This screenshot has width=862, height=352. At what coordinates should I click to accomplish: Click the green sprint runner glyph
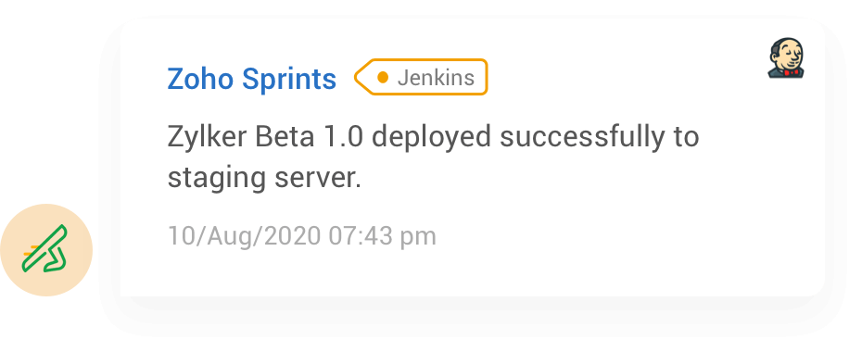(x=45, y=249)
